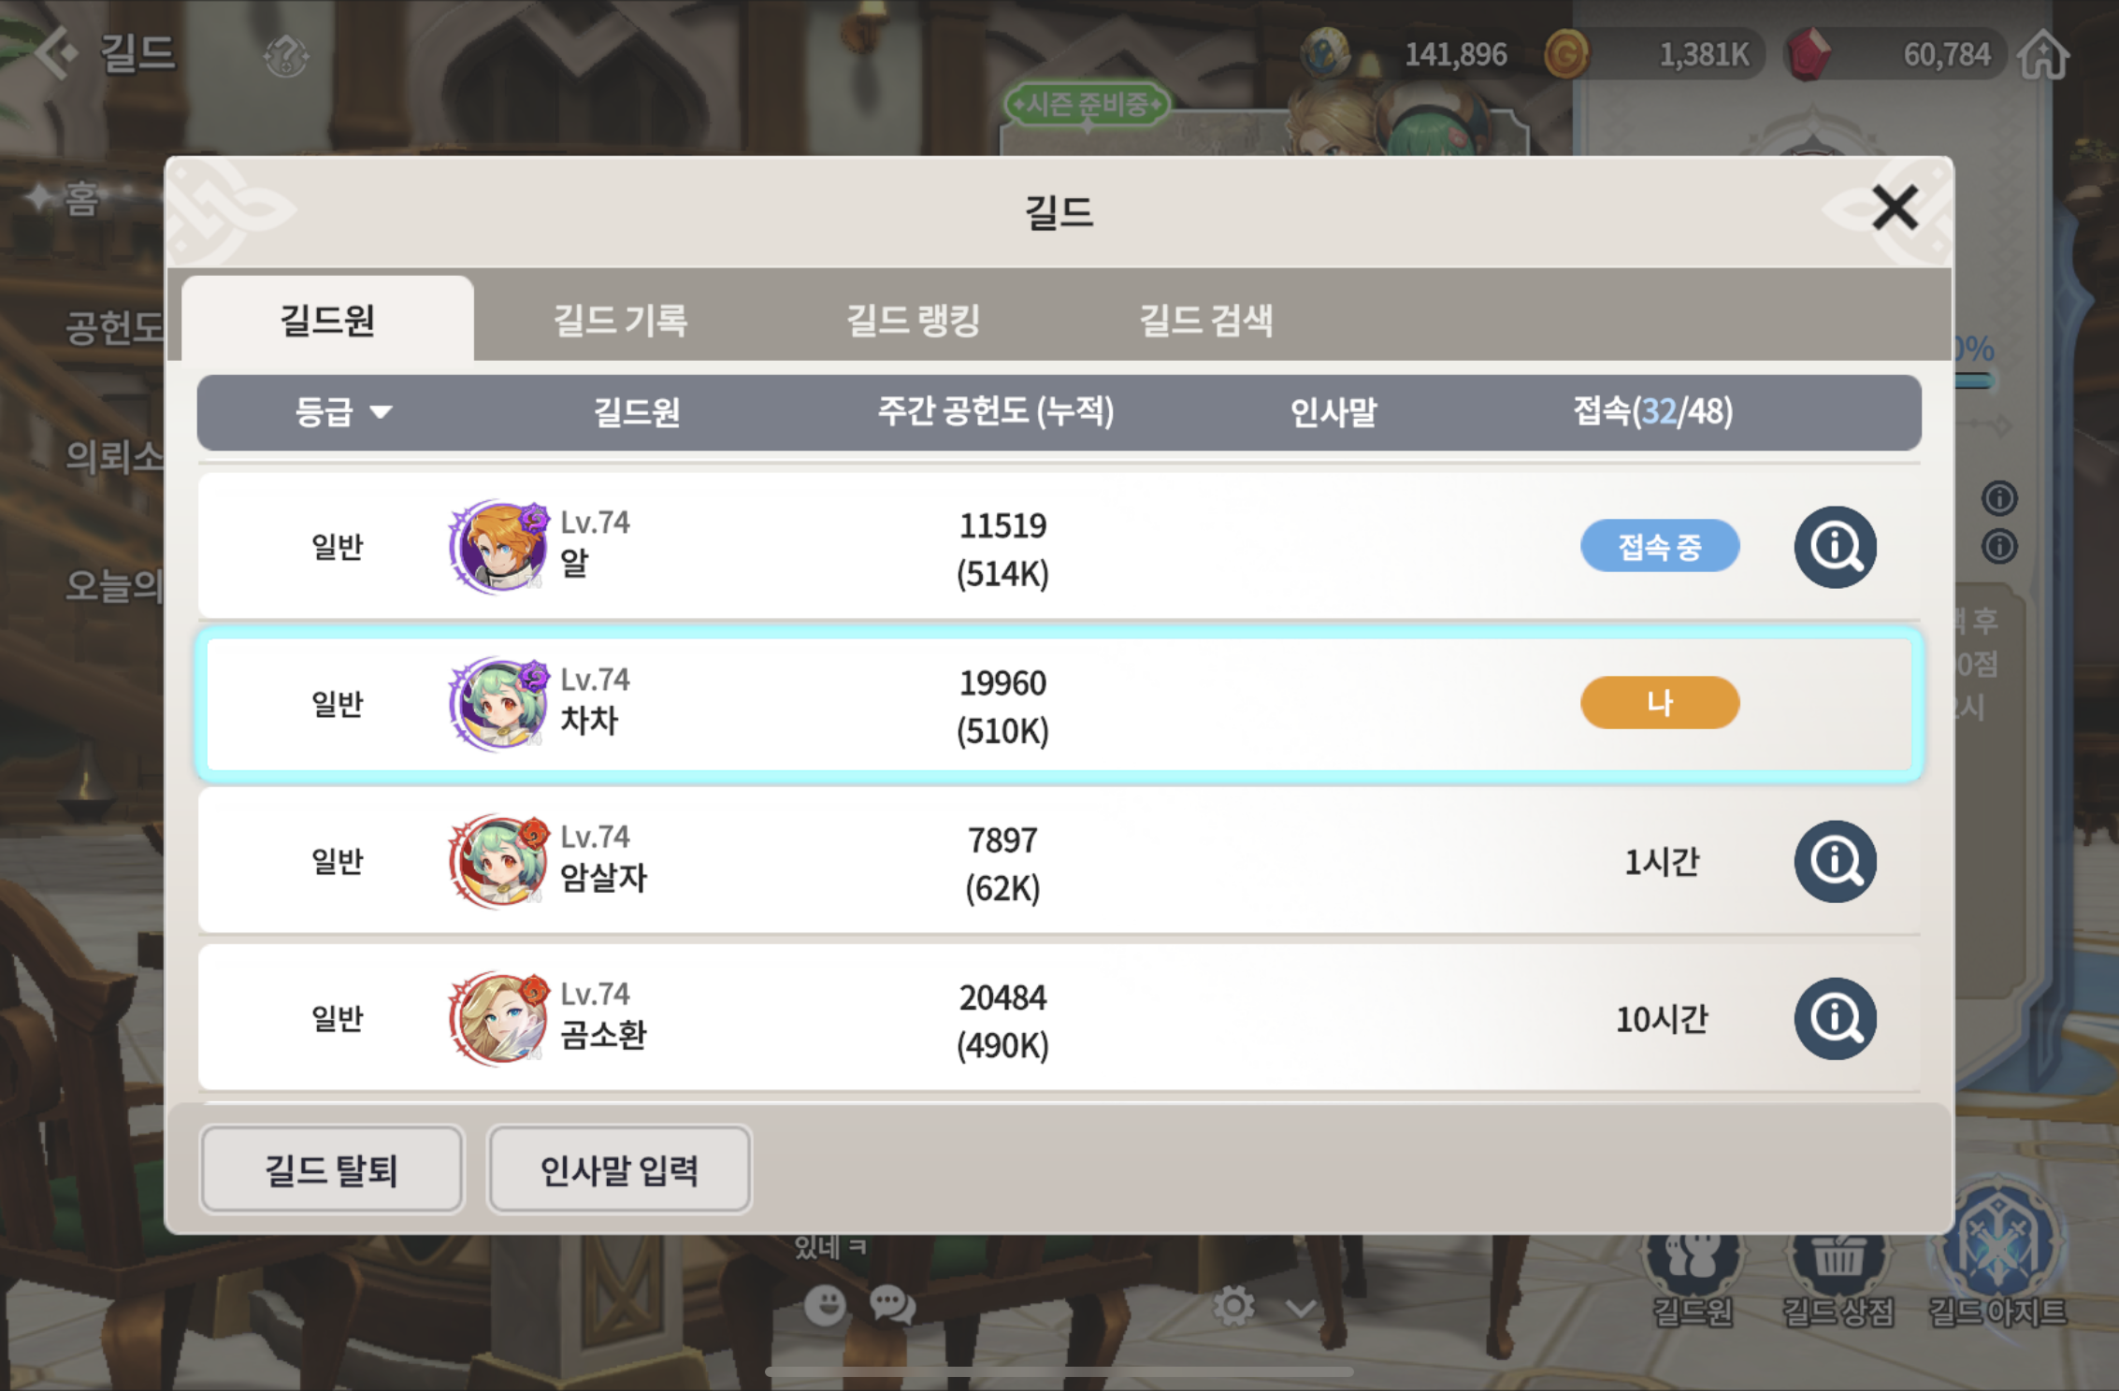The image size is (2119, 1391).
Task: Open chat speech bubble icon
Action: tap(892, 1305)
